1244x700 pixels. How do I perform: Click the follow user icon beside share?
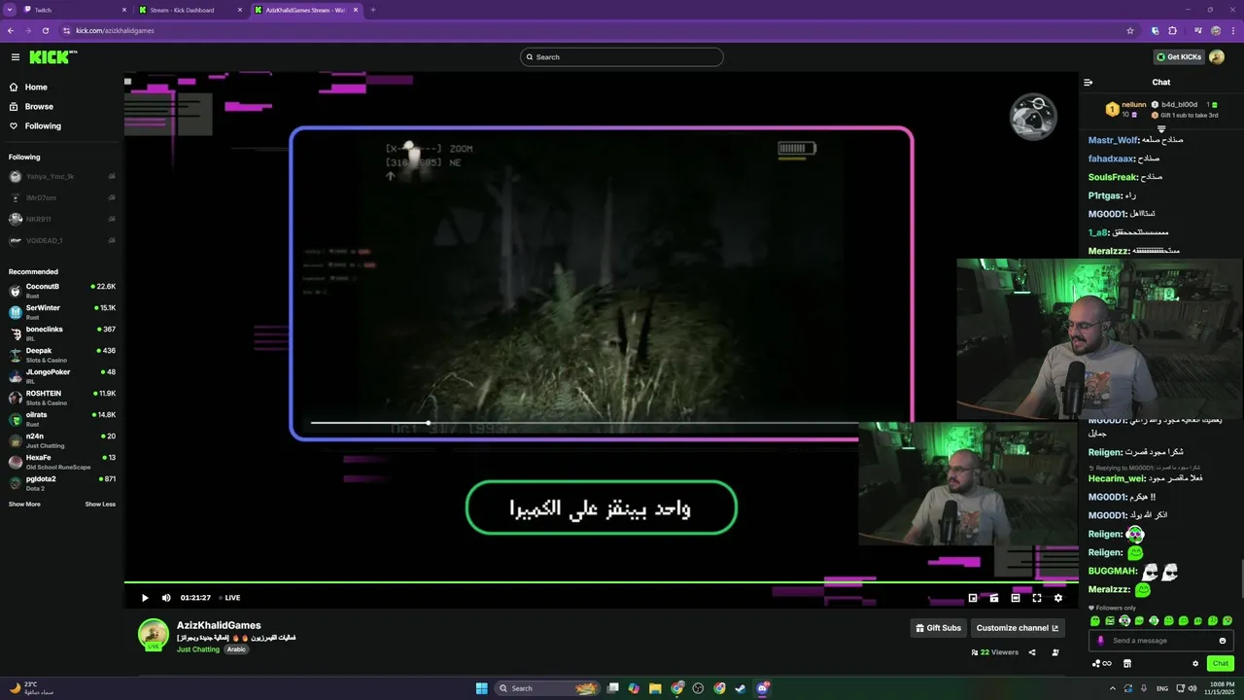point(1055,652)
